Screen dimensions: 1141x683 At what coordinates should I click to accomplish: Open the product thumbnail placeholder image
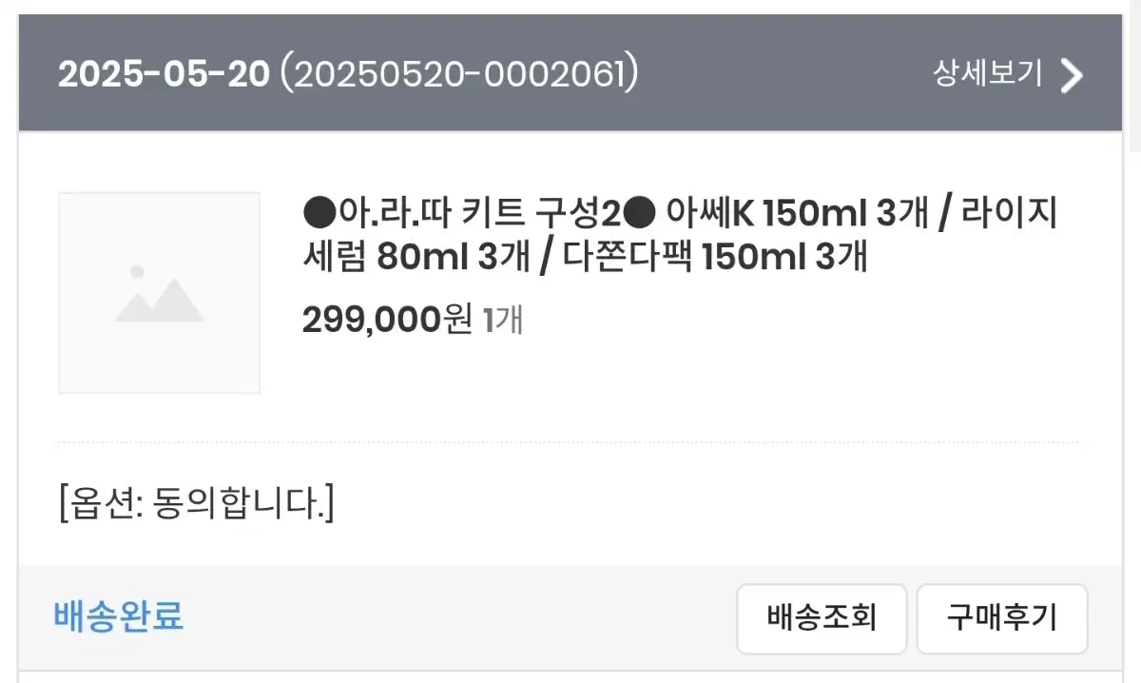pyautogui.click(x=159, y=293)
